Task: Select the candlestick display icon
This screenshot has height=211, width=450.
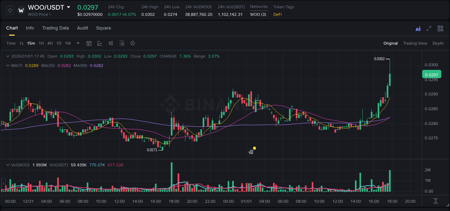Action: click(x=111, y=43)
